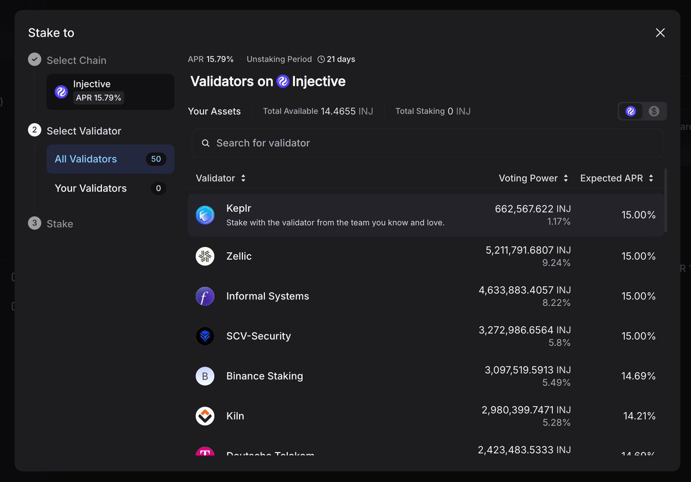This screenshot has width=691, height=482.
Task: Click Zellic's 5,211,791.6807 INJ voting power
Action: click(x=528, y=251)
